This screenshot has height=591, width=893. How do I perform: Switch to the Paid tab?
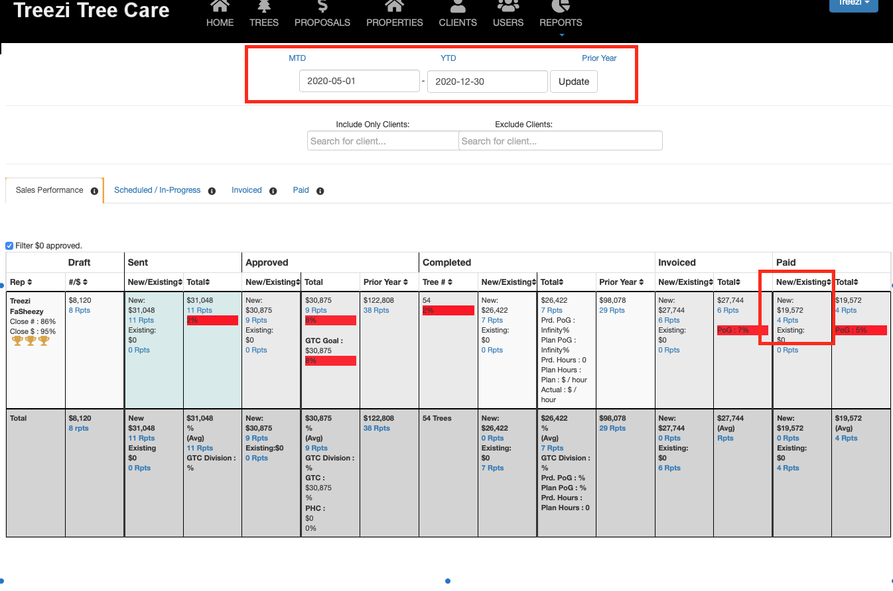tap(301, 190)
